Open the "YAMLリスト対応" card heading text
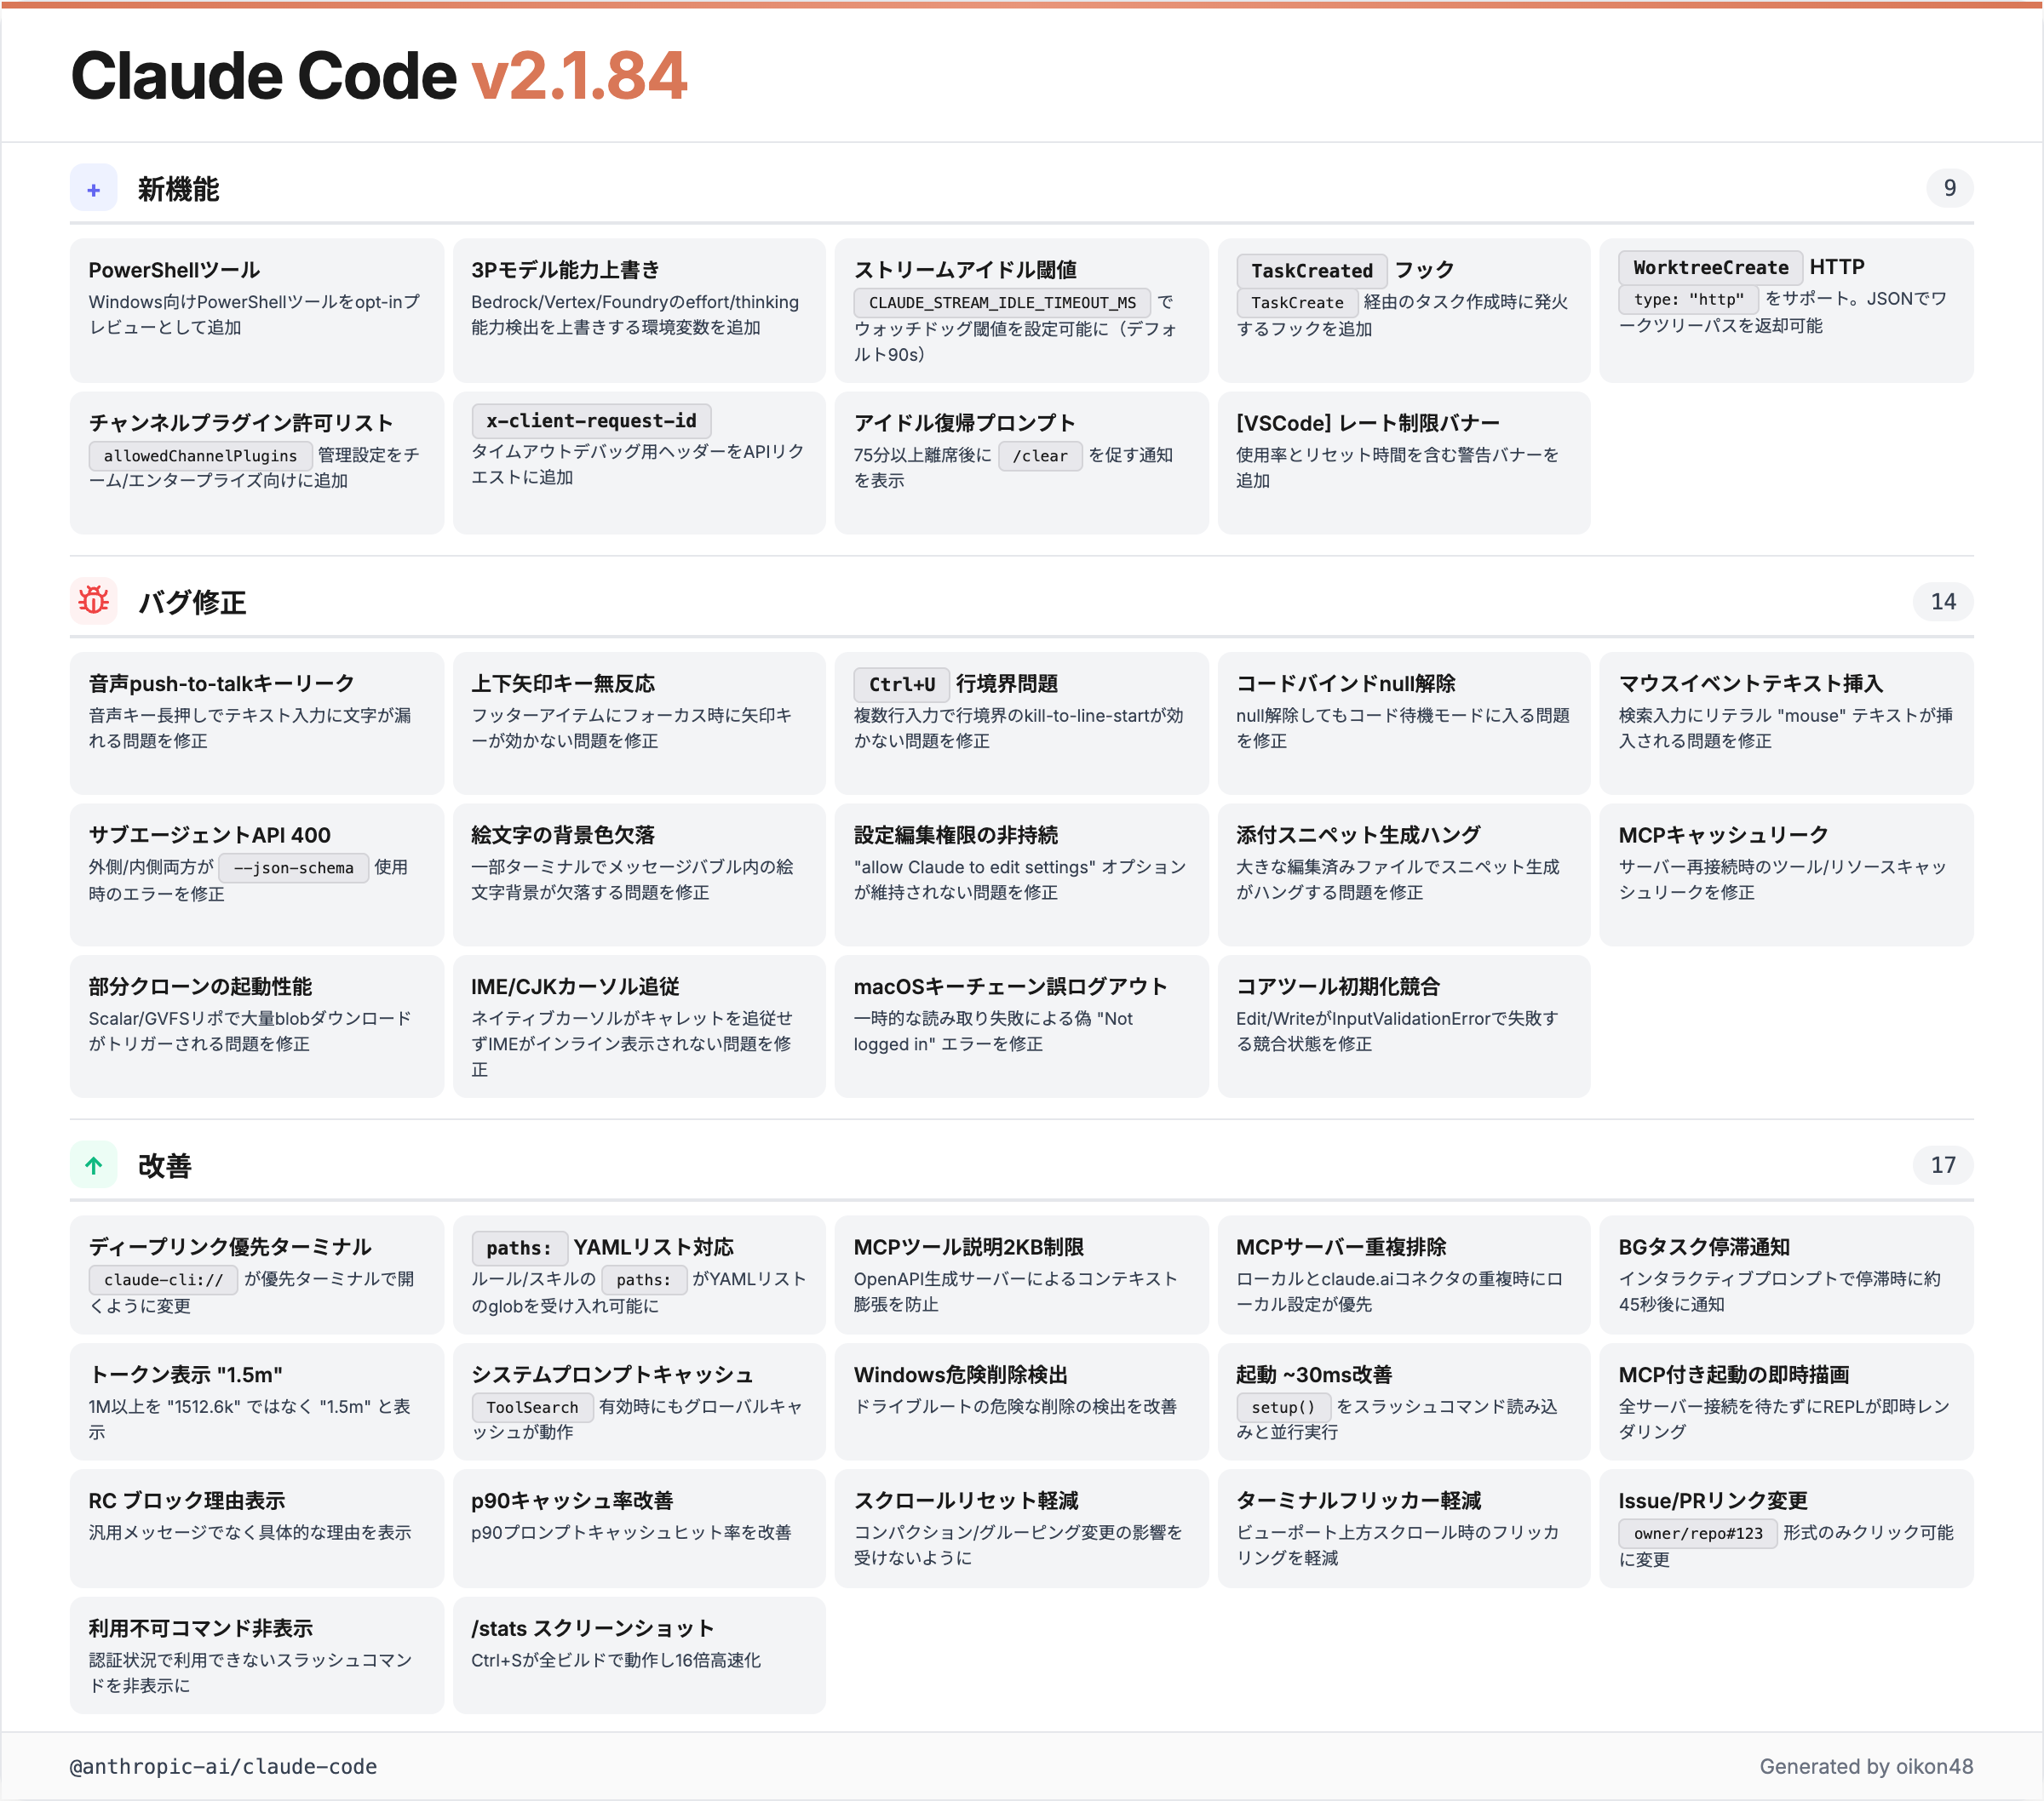The width and height of the screenshot is (2044, 1801). (x=653, y=1247)
